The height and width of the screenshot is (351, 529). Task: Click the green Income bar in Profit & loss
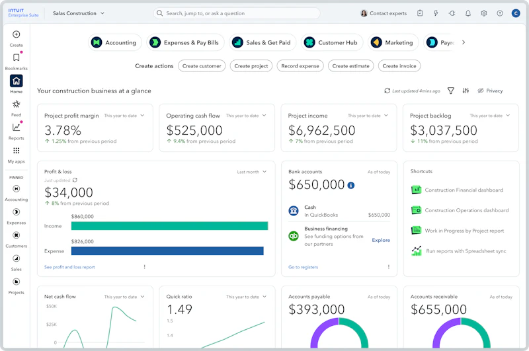(x=169, y=226)
